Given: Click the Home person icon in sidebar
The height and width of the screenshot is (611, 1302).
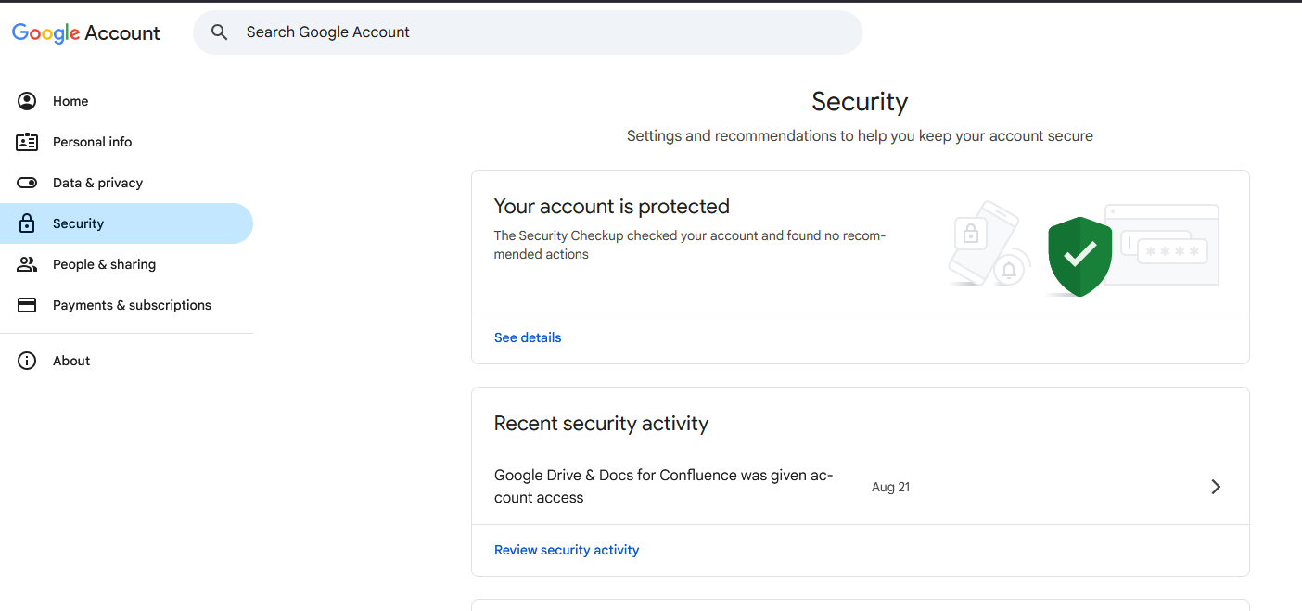Looking at the screenshot, I should click(27, 101).
